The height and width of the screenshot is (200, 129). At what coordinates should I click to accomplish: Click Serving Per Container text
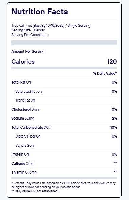30,35
